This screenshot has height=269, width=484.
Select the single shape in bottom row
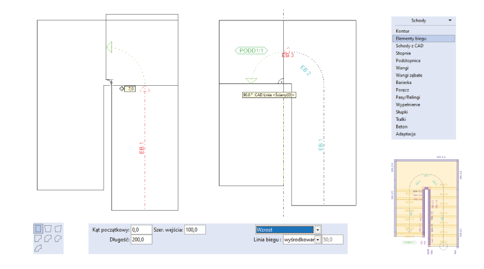39,248
